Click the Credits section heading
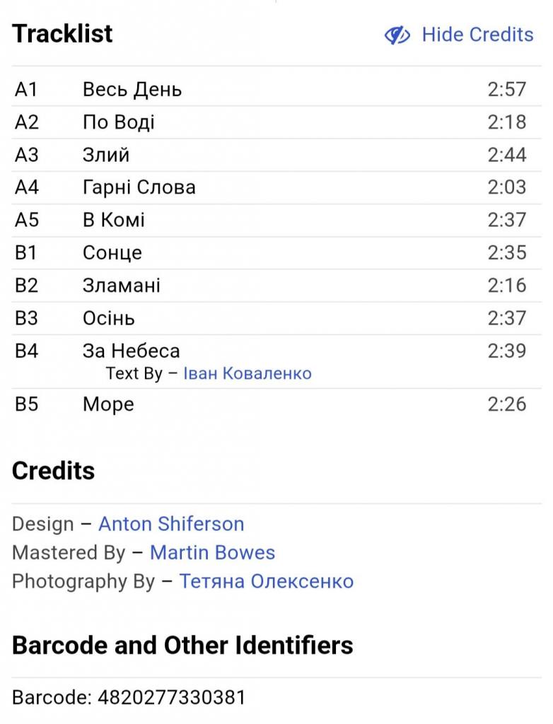553x724 pixels. coord(53,471)
